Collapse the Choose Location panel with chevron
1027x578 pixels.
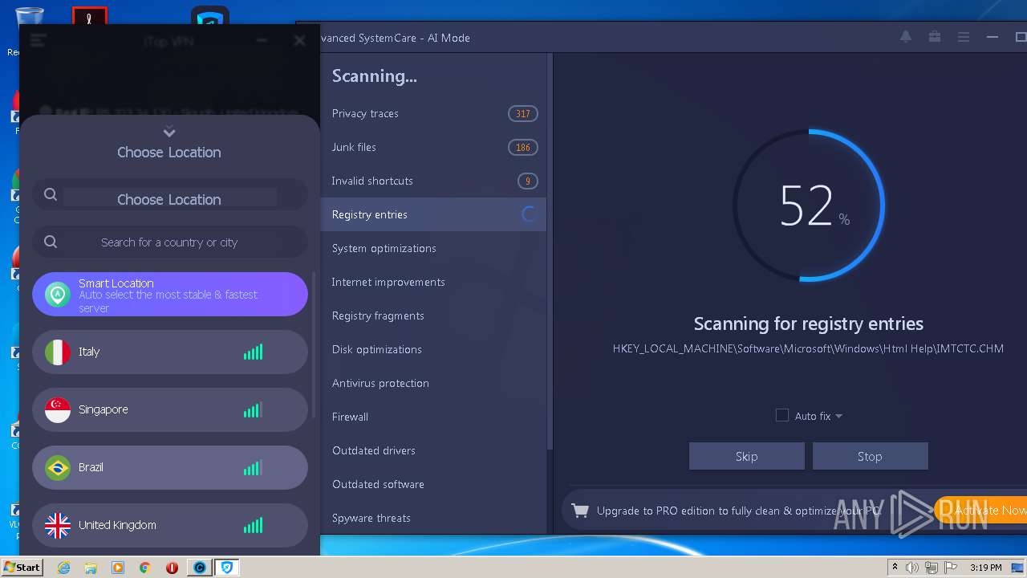168,132
